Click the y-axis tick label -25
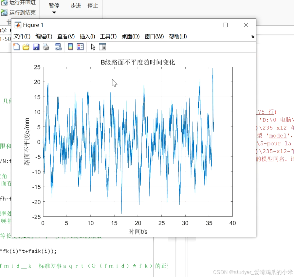 (36, 217)
